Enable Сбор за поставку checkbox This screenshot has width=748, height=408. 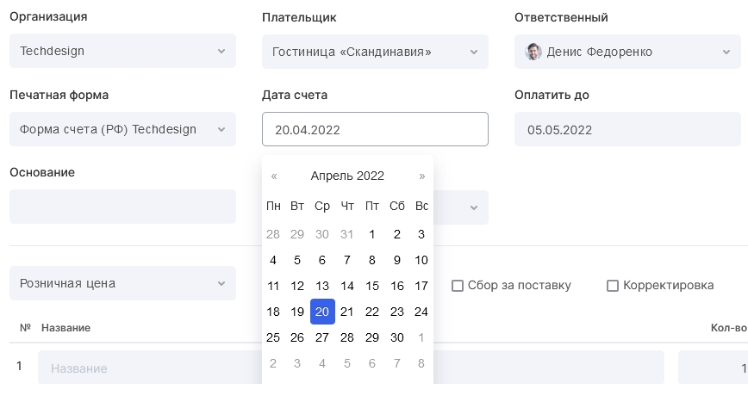(x=458, y=286)
